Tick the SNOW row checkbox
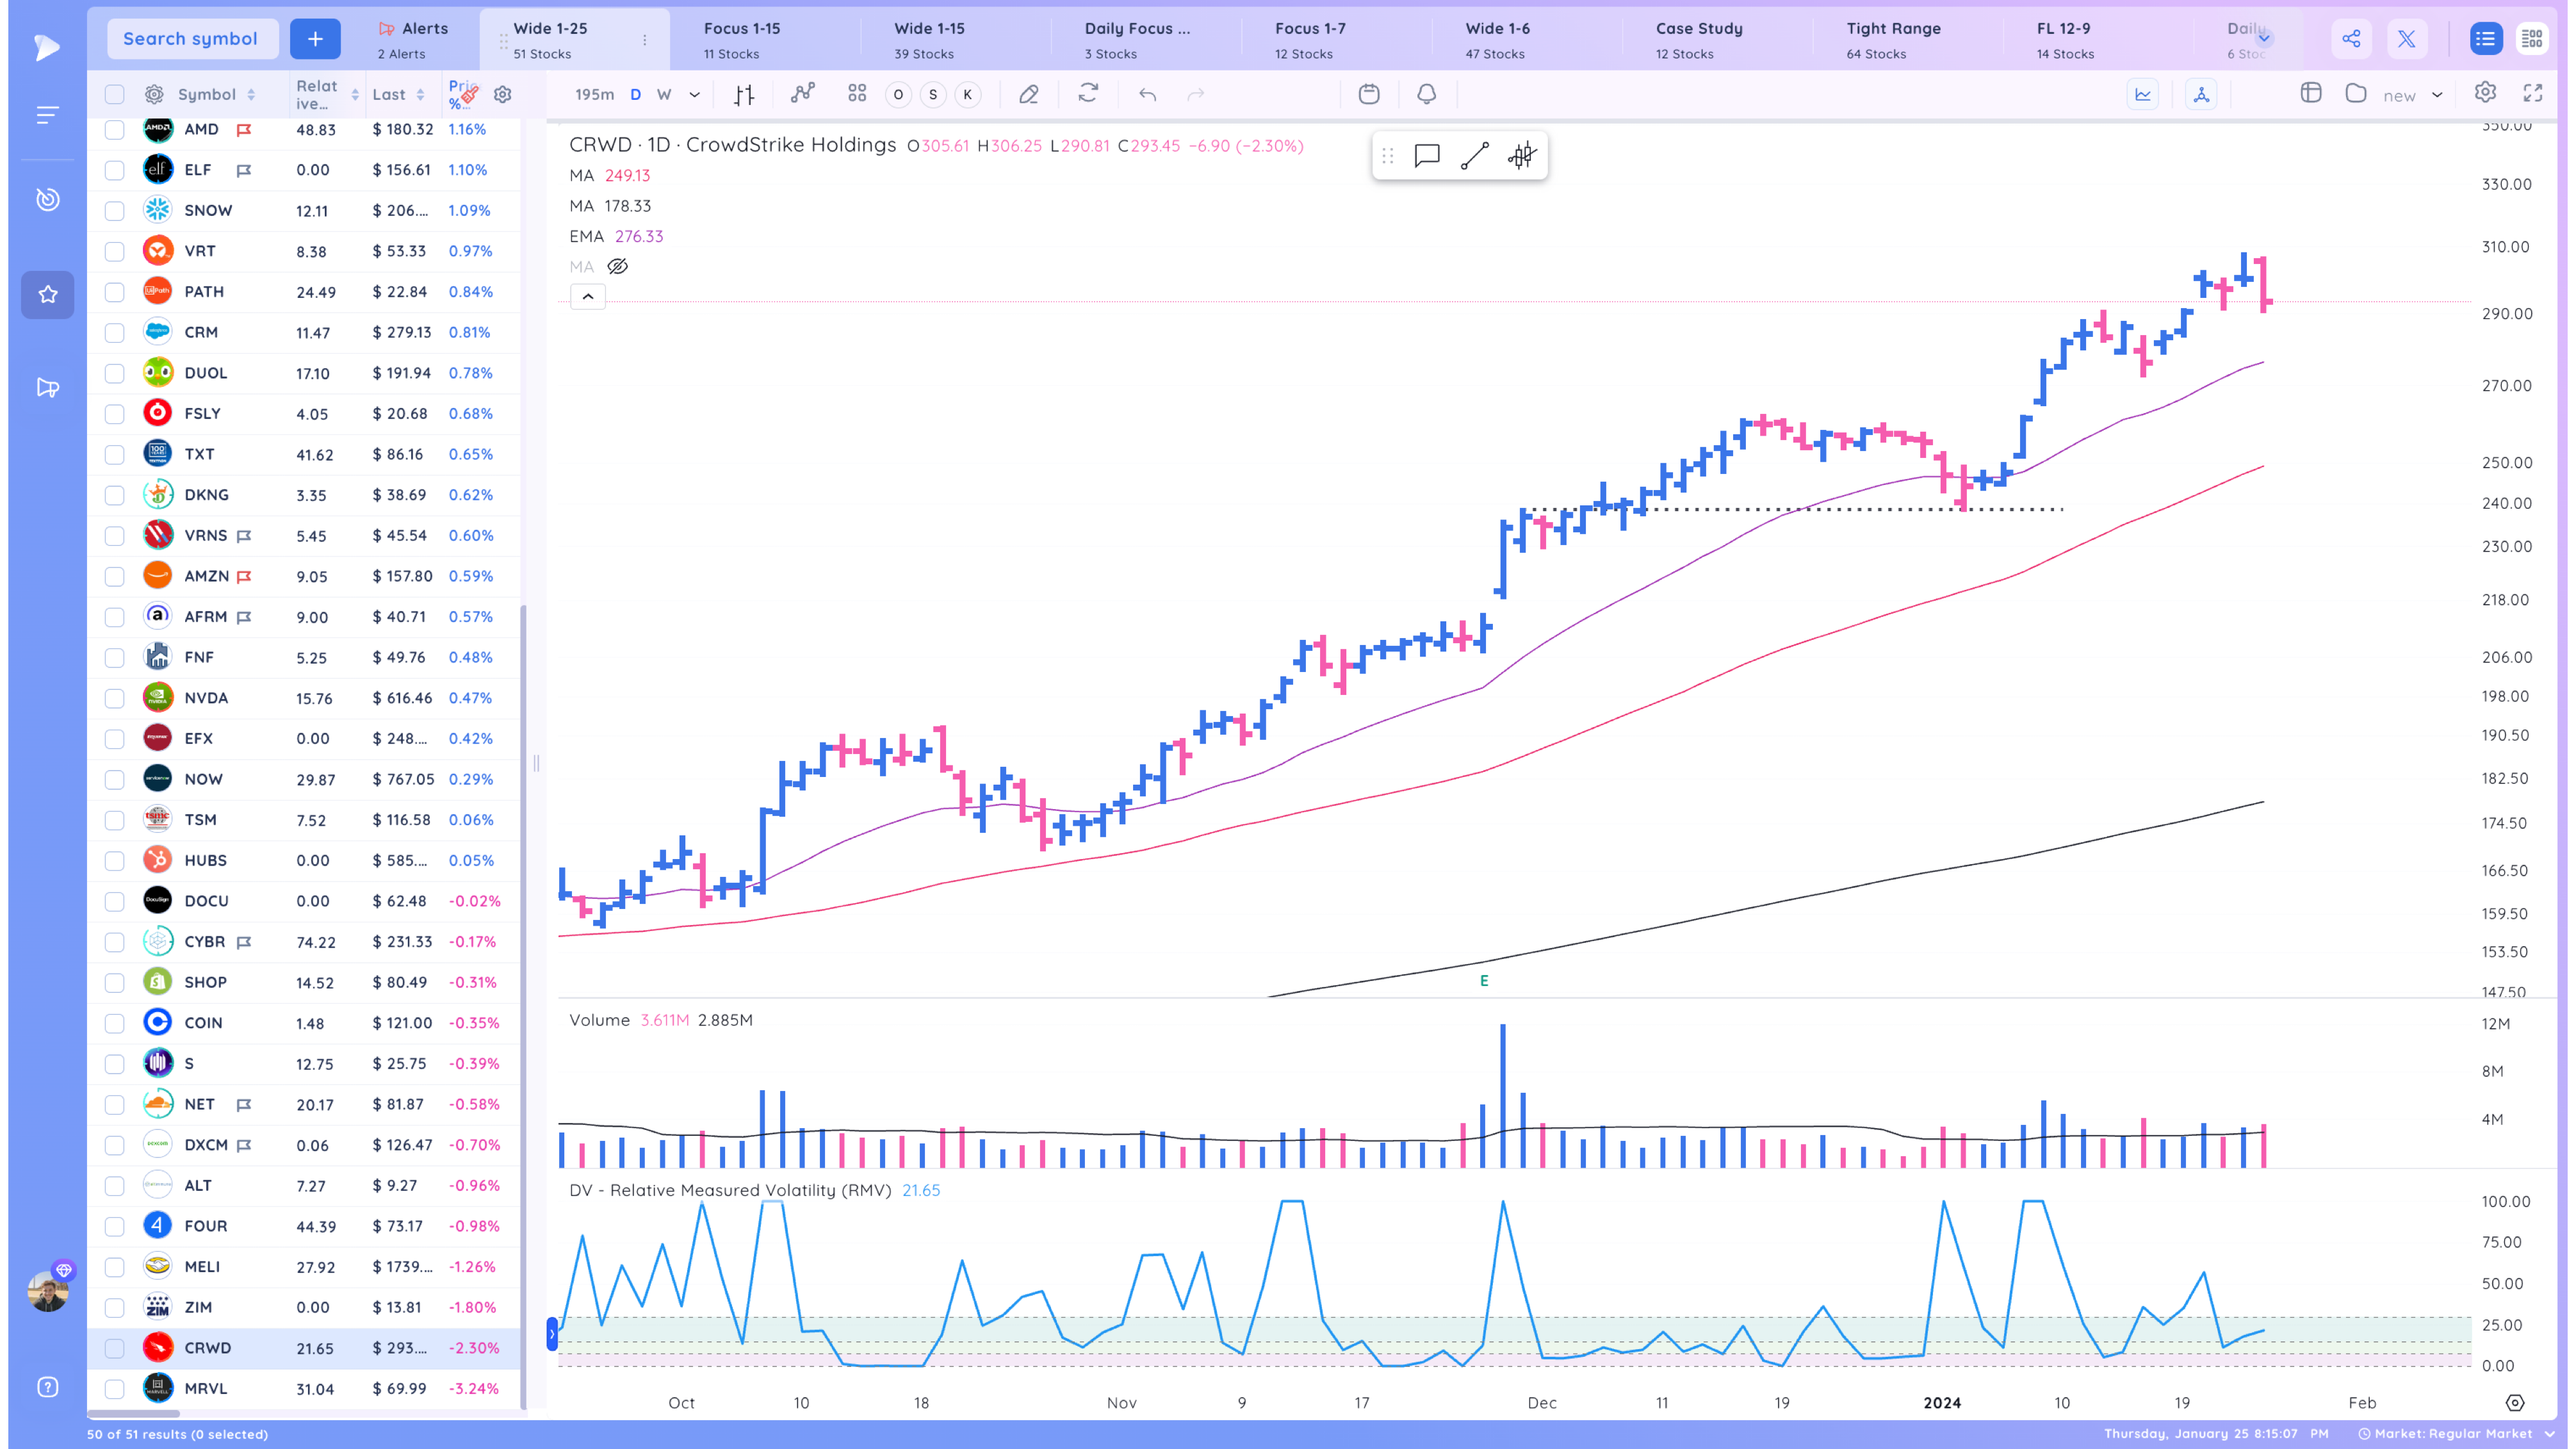 [x=115, y=211]
